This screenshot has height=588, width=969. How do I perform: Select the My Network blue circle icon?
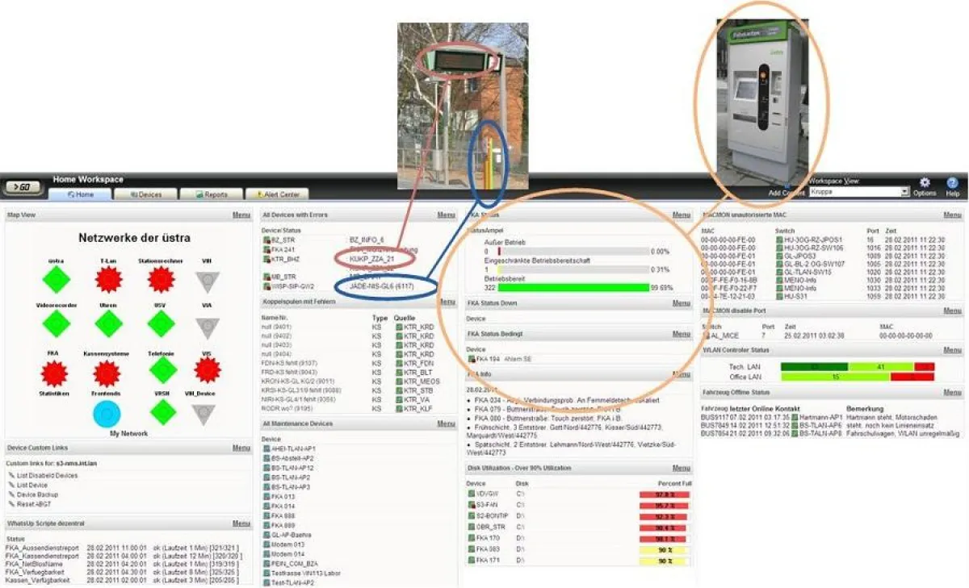click(108, 413)
